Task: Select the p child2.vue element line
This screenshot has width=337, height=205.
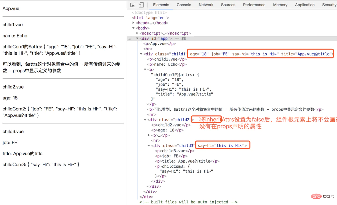Action: click(171, 125)
